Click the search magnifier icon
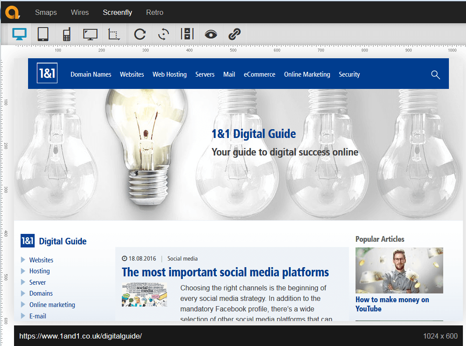466x346 pixels. click(435, 75)
